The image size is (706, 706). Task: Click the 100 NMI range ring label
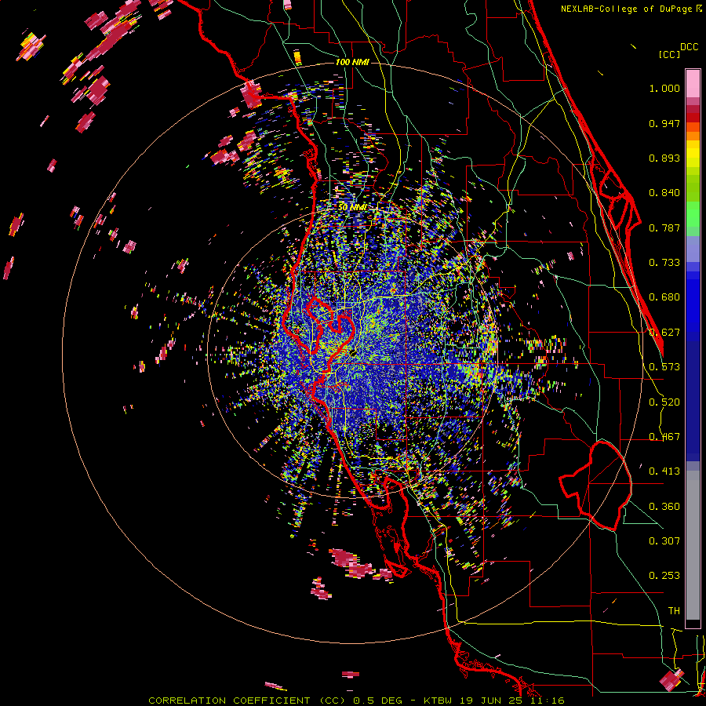[352, 62]
